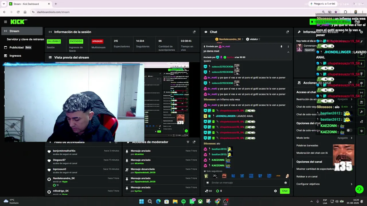
Task: Open Moderación del chat con IA
Action: tap(312, 153)
